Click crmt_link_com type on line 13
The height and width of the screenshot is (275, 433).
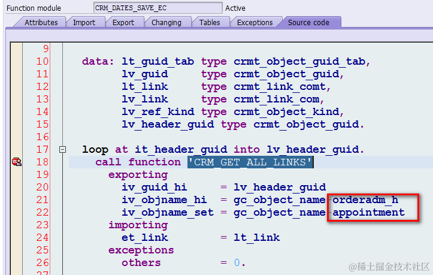pos(277,99)
